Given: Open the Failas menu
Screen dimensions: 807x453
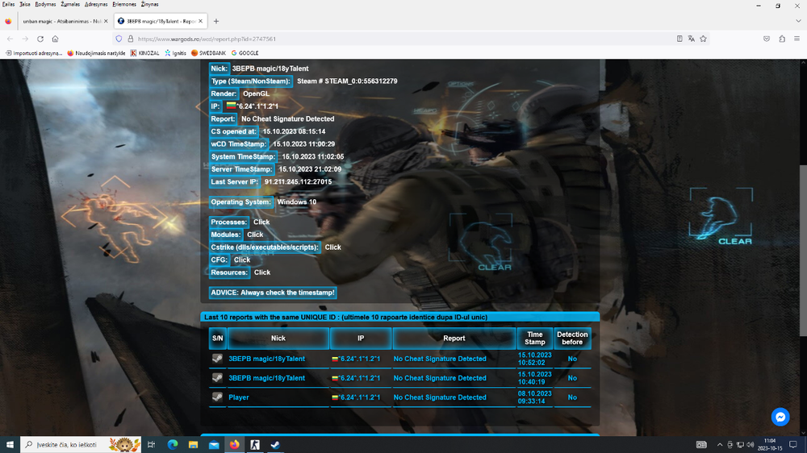Looking at the screenshot, I should [8, 4].
